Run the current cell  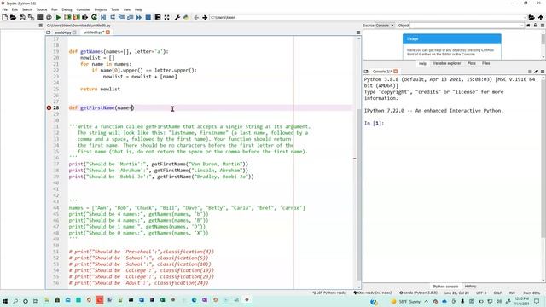(67, 17)
